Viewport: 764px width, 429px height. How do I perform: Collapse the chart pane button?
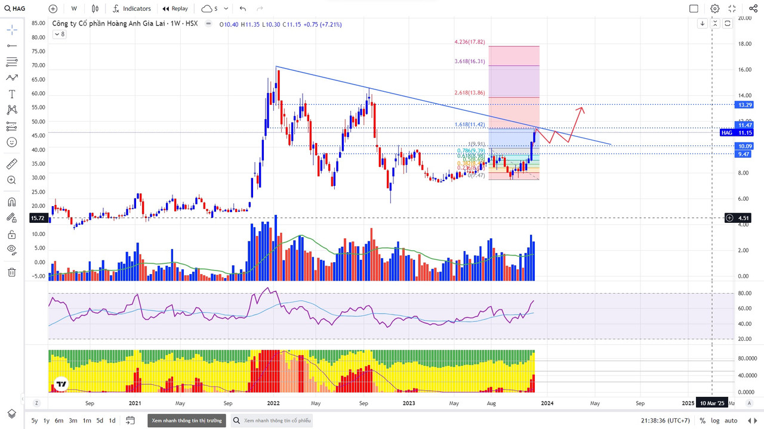pyautogui.click(x=715, y=23)
